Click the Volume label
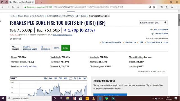This screenshot has height=101, width=180. pyautogui.click(x=54, y=66)
